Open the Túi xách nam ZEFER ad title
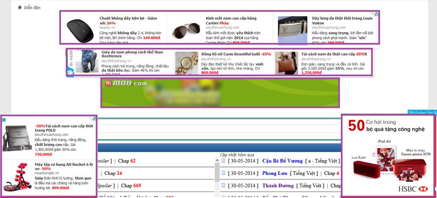 click(x=334, y=54)
